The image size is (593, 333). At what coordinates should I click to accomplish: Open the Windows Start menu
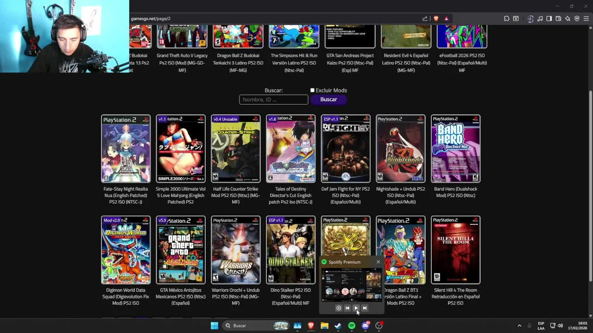214,326
